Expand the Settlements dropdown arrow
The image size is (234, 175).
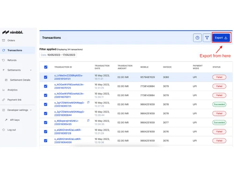pos(31,70)
